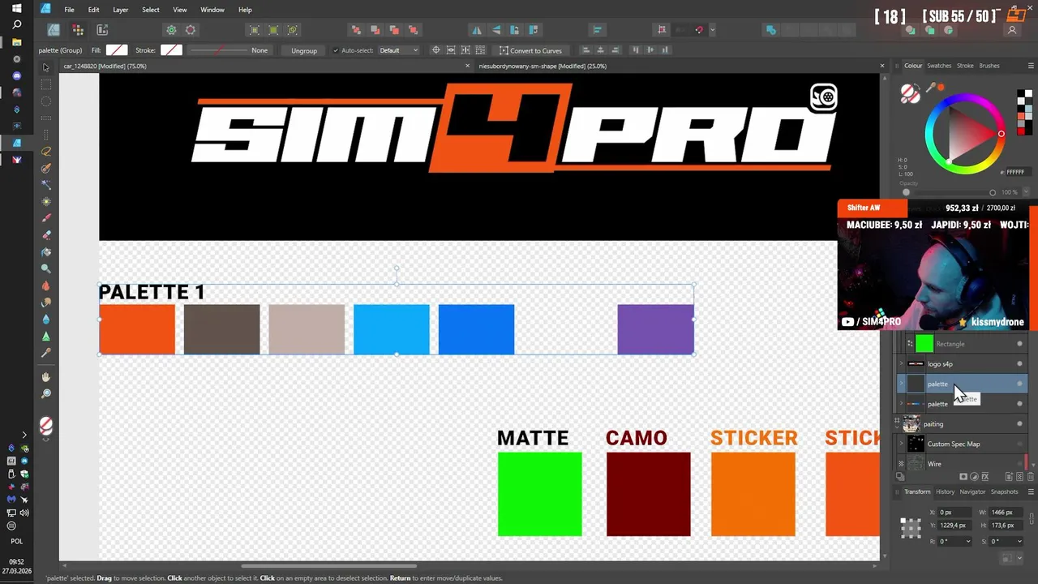
Task: Show the Custom Spec Map layer
Action: [x=1020, y=444]
